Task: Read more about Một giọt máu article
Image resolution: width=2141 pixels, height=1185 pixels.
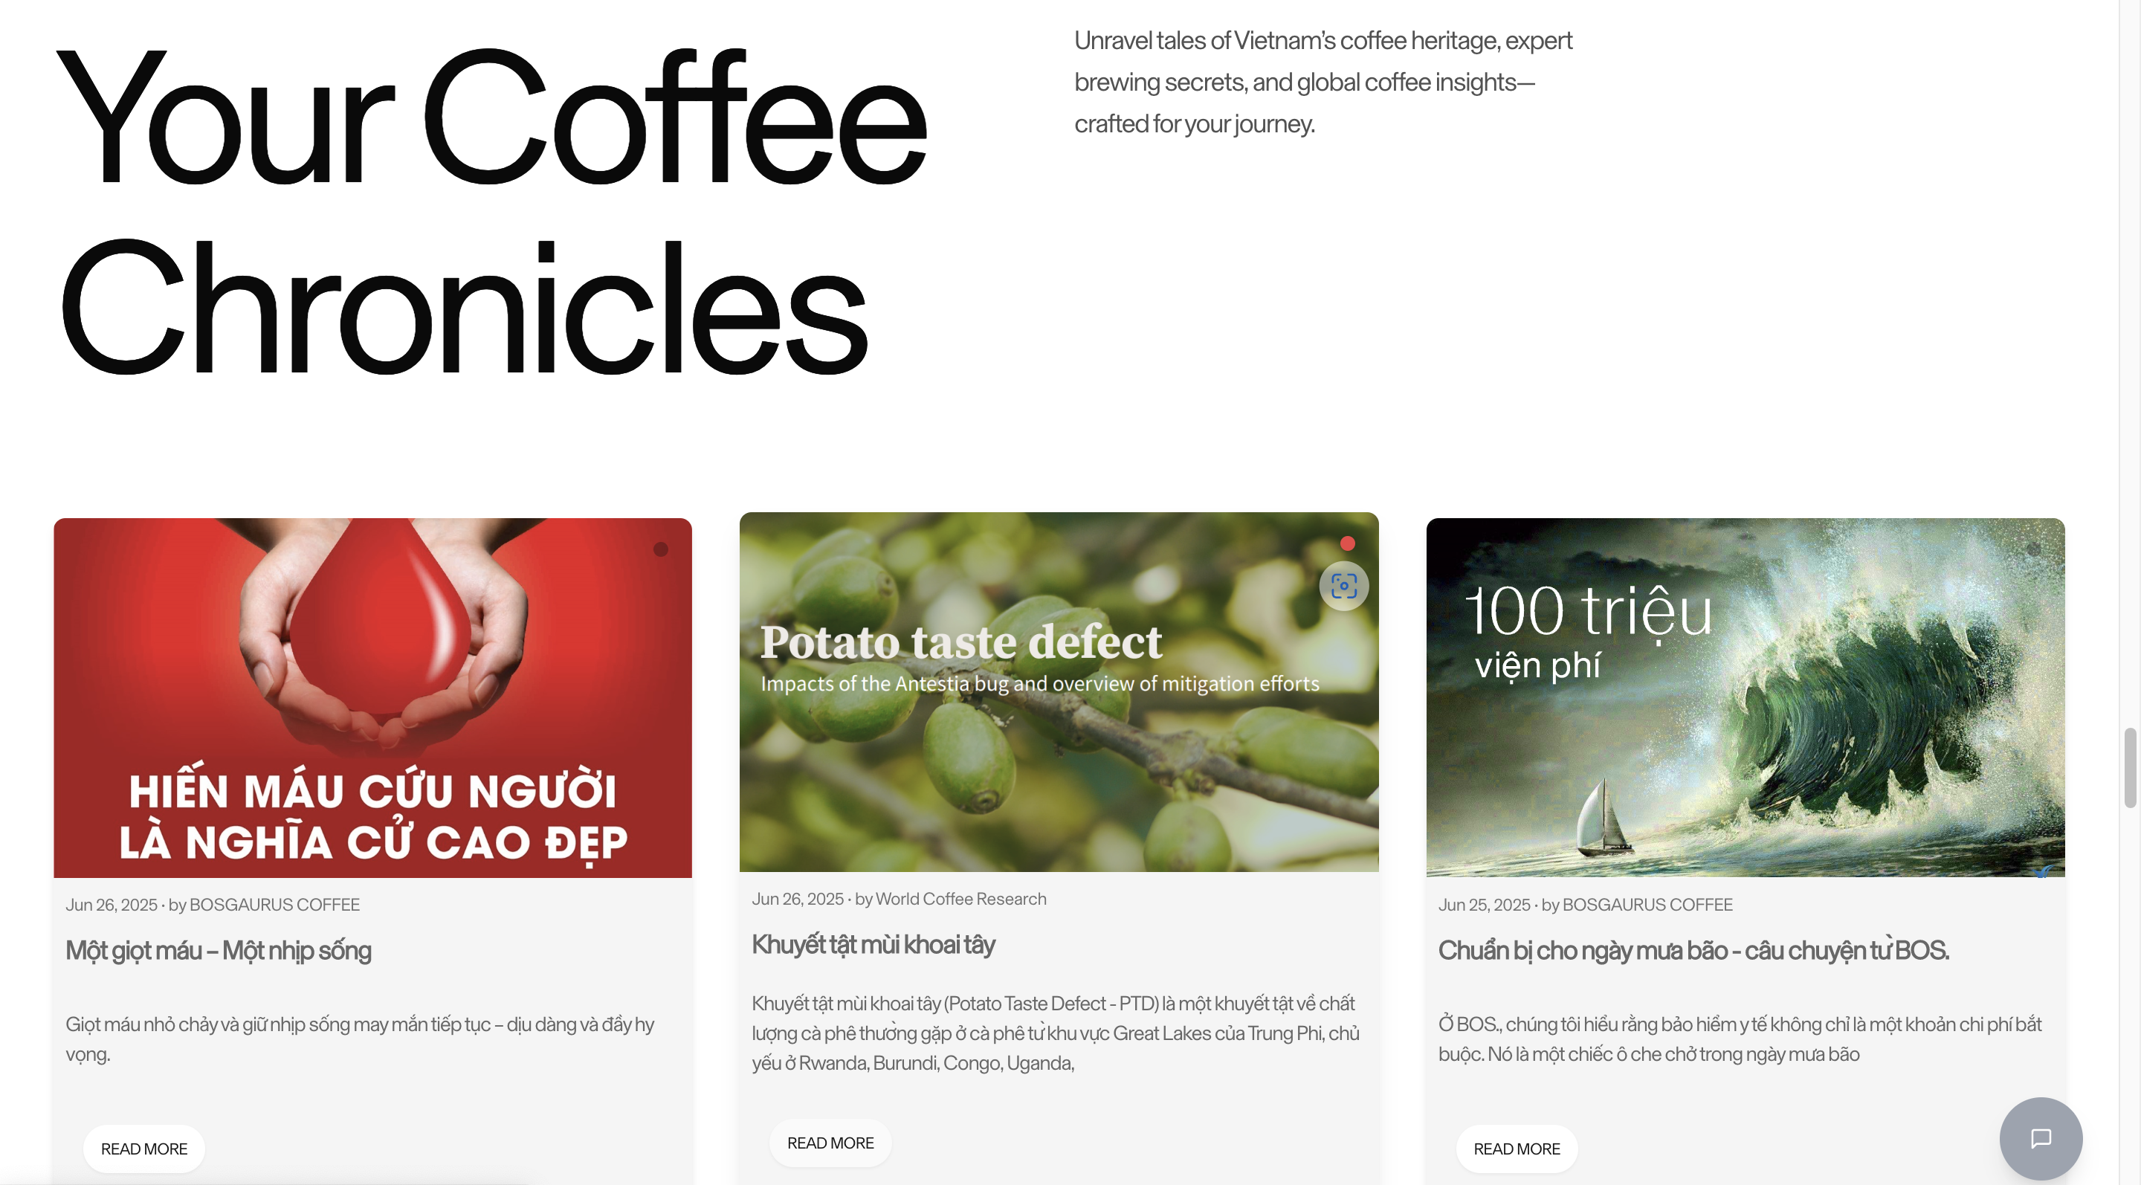Action: [x=143, y=1149]
